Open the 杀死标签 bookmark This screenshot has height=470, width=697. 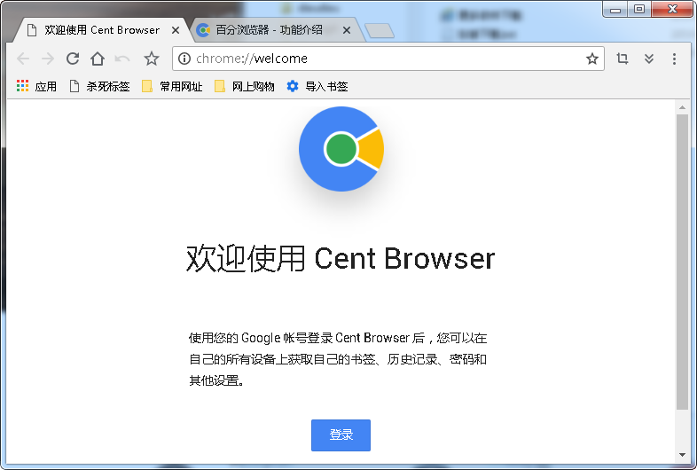99,86
